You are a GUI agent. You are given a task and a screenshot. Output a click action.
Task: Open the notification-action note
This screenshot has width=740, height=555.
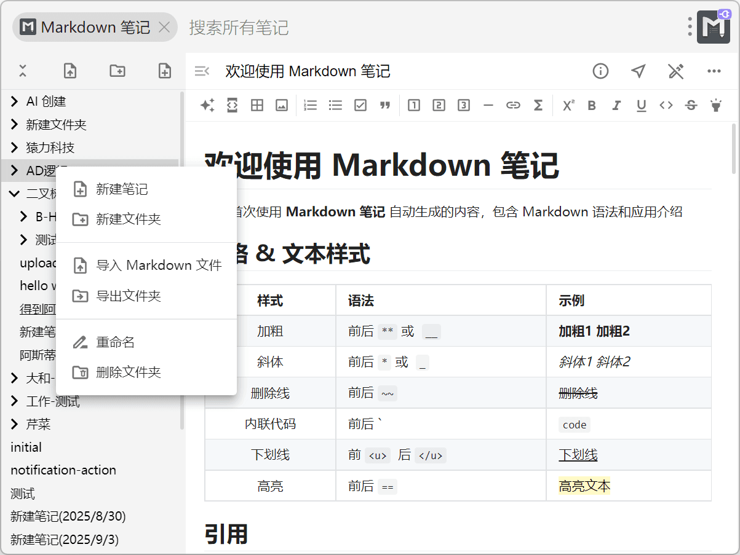[63, 470]
